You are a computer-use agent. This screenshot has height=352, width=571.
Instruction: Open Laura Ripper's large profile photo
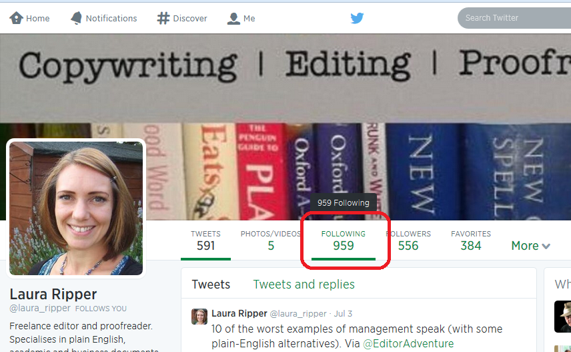click(x=75, y=207)
